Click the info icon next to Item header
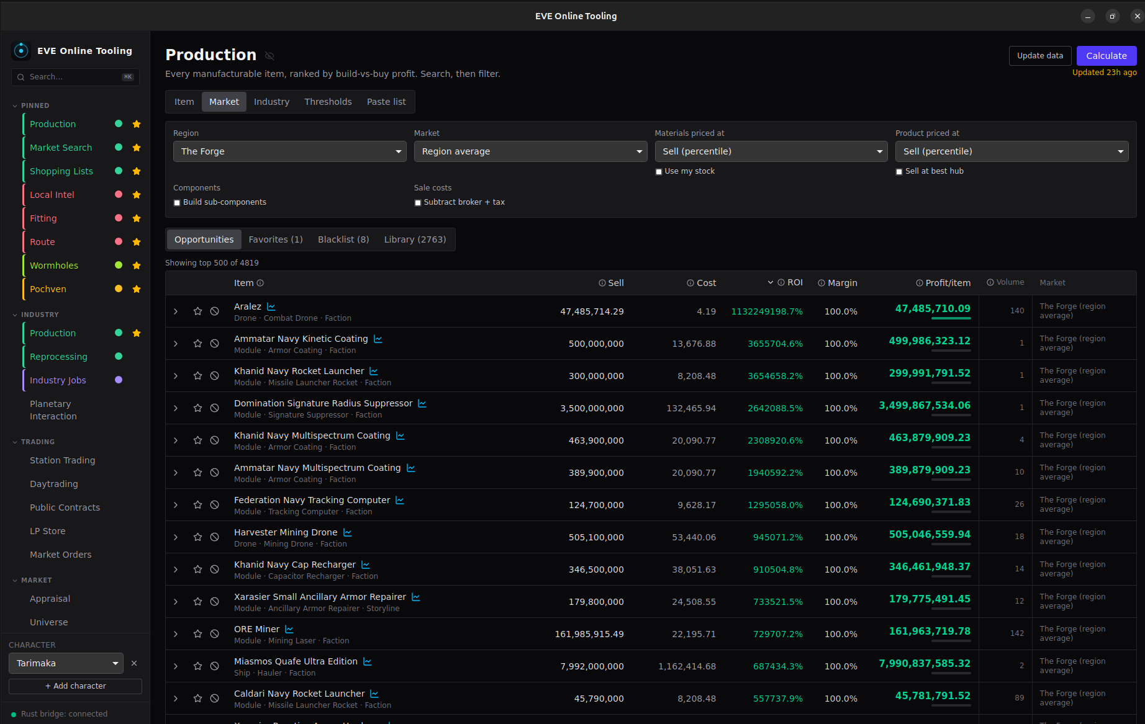The width and height of the screenshot is (1145, 724). pyautogui.click(x=260, y=283)
